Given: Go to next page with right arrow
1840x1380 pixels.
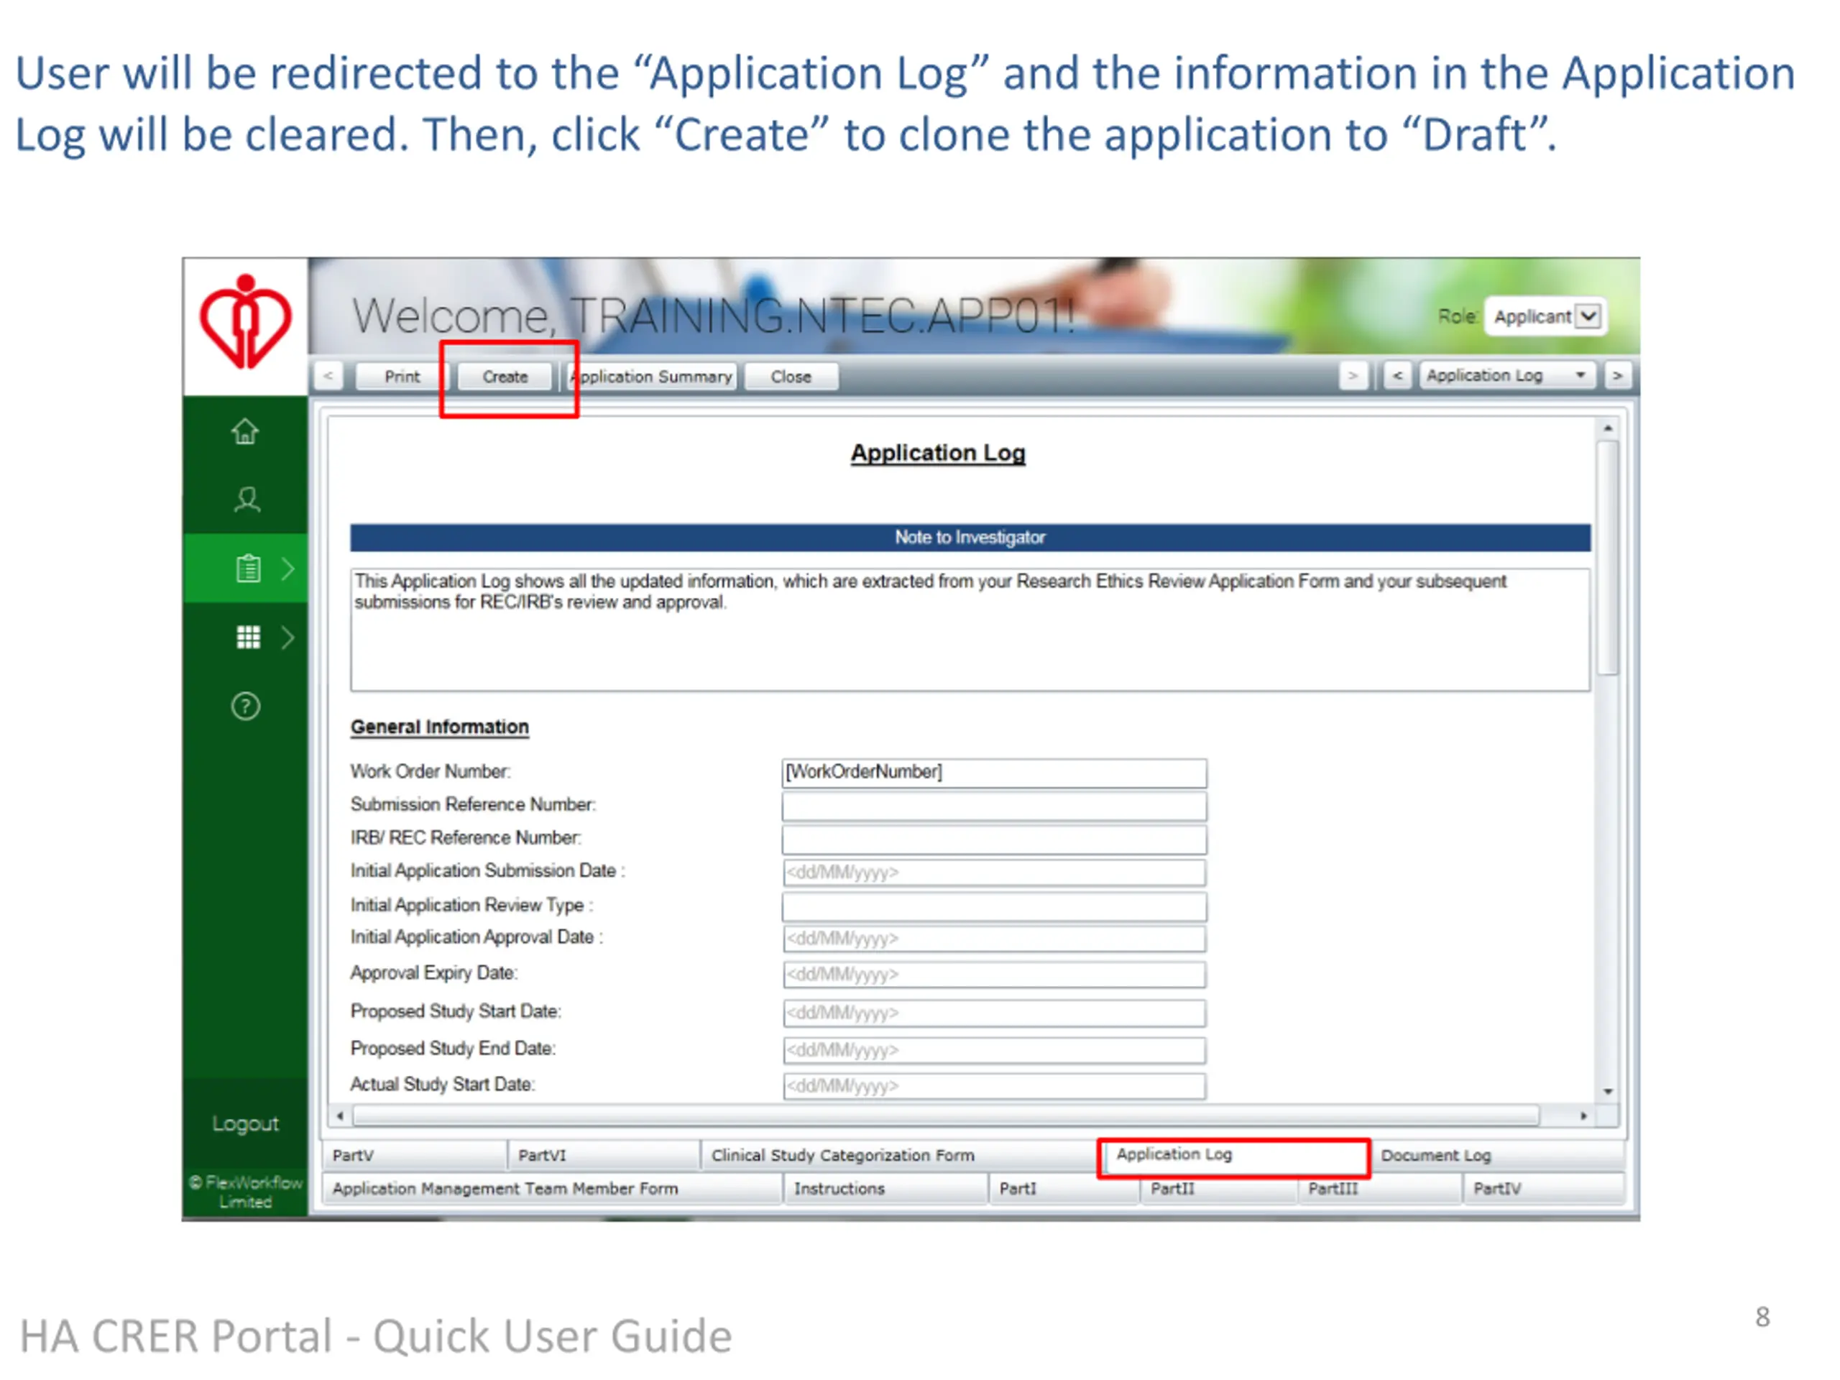Looking at the screenshot, I should point(1617,376).
